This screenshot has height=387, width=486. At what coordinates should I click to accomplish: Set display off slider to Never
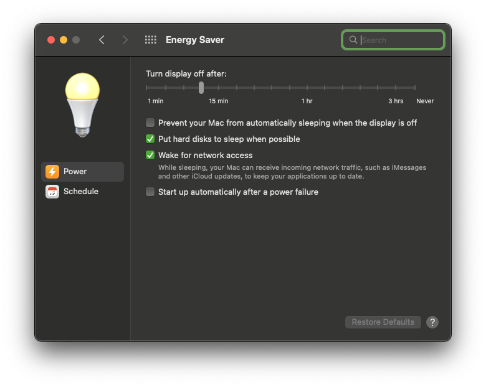click(415, 88)
